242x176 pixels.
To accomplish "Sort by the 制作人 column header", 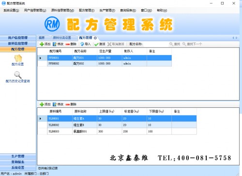I will point(134,51).
